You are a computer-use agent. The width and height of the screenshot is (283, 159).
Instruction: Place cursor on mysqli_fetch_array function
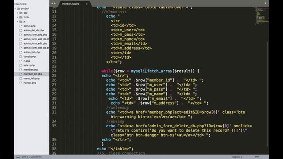[152, 71]
